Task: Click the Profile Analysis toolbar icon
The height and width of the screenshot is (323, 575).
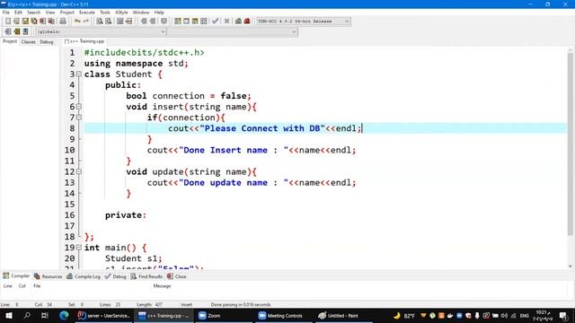Action: [238, 22]
